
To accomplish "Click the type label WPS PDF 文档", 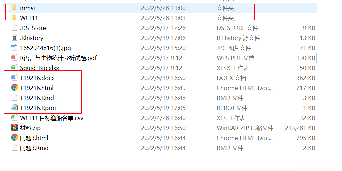I will click(235, 58).
